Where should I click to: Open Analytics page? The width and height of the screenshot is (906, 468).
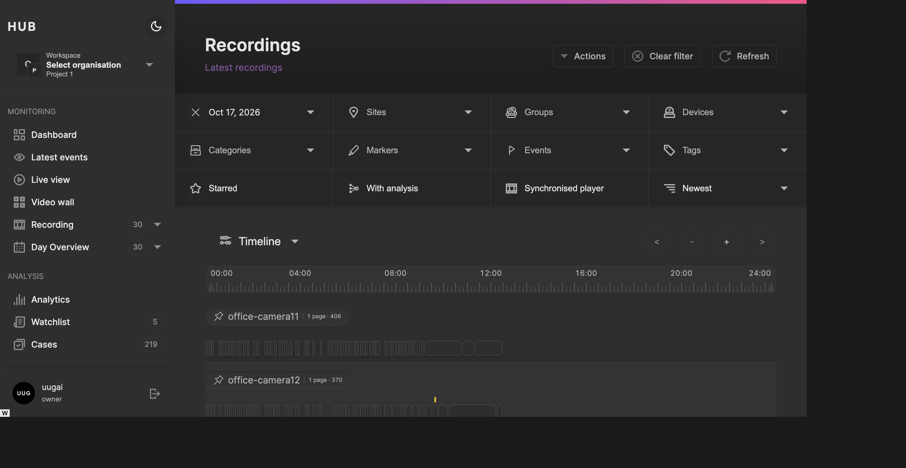50,299
